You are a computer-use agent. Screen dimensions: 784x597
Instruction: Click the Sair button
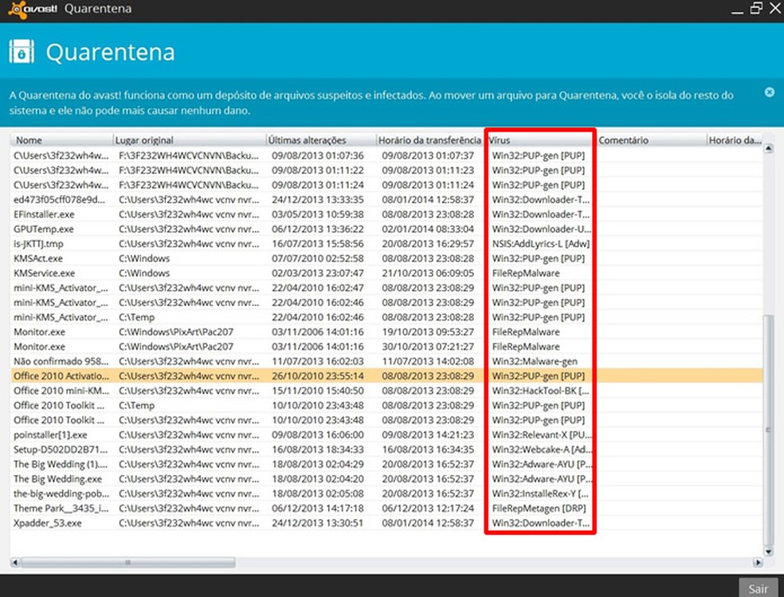758,588
